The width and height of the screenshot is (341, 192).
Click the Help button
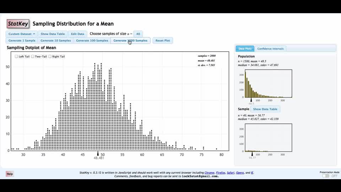[x=10, y=174]
